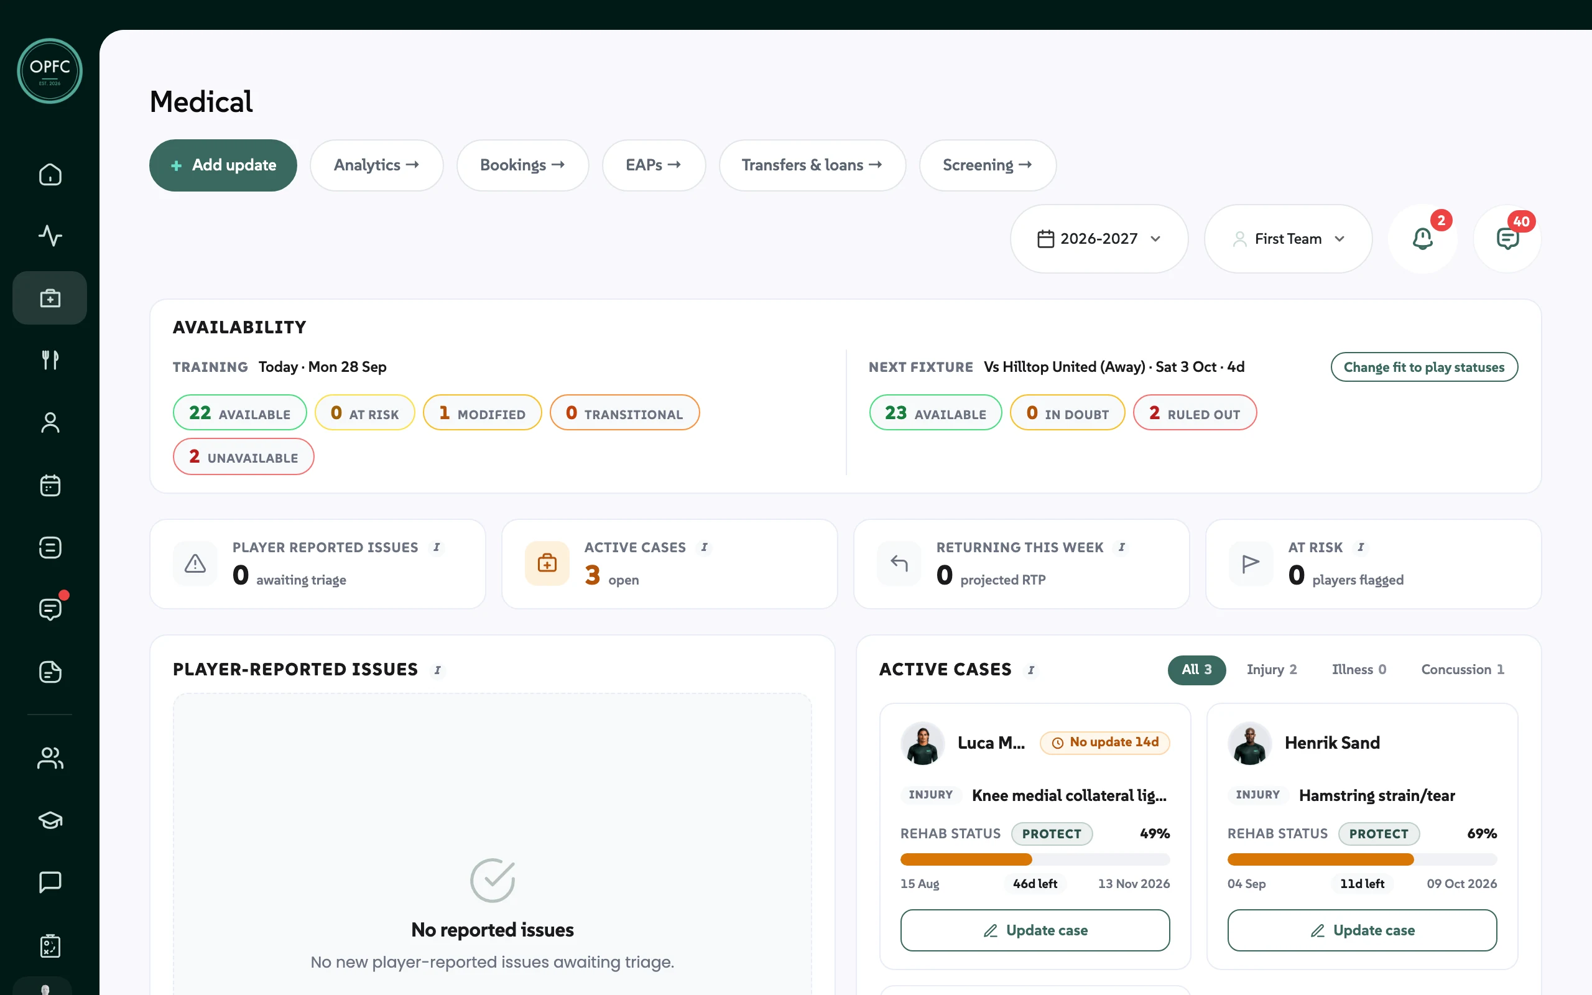
Task: Expand the First Team squad dropdown
Action: [x=1287, y=238]
